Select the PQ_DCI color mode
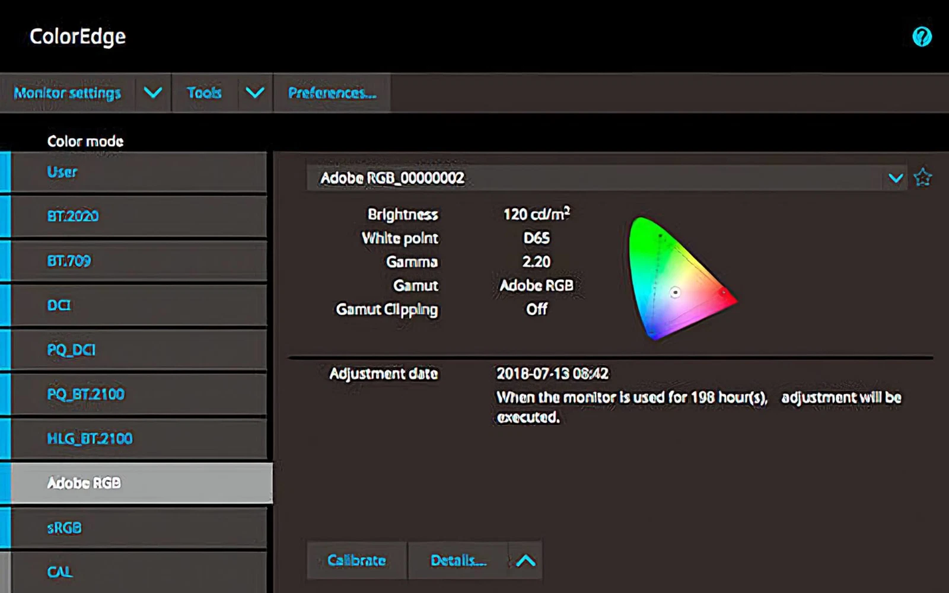 [139, 350]
